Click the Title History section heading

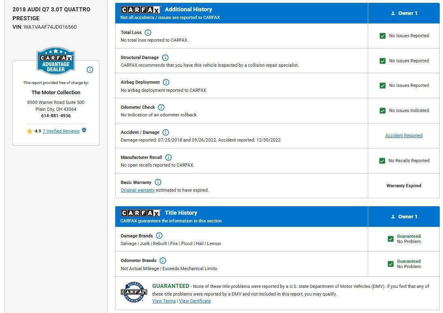point(181,213)
